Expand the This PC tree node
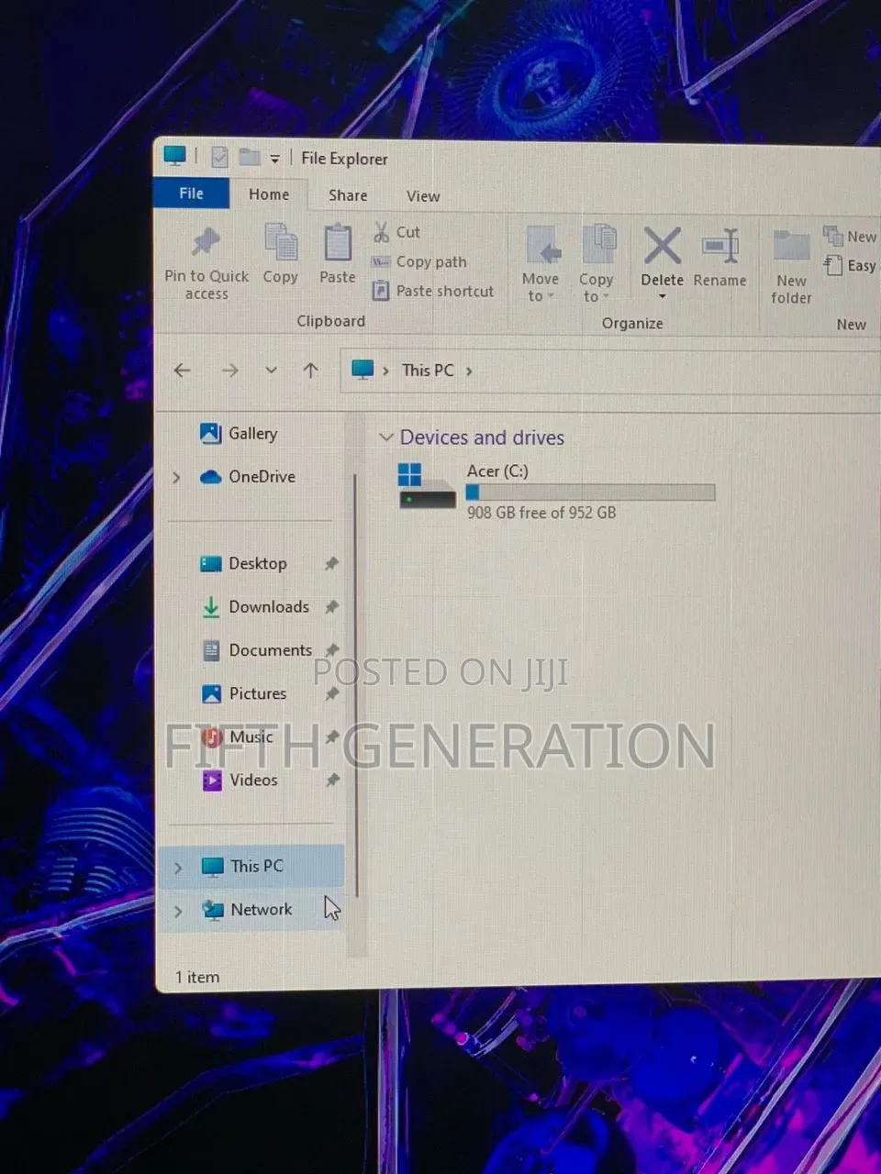The height and width of the screenshot is (1174, 881). (x=178, y=867)
